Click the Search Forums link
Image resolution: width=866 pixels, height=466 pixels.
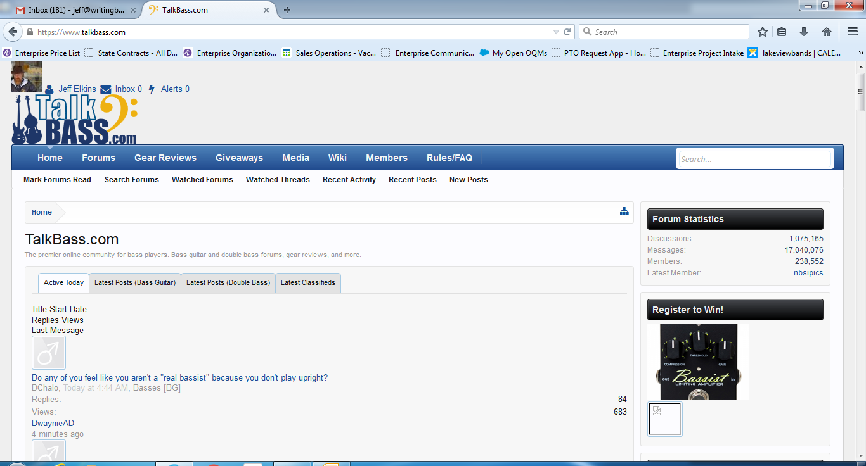(132, 180)
